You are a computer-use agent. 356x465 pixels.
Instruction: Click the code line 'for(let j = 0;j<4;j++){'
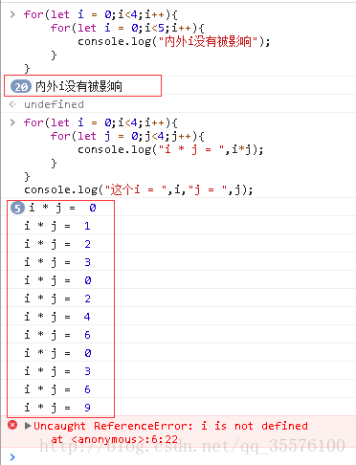(127, 136)
